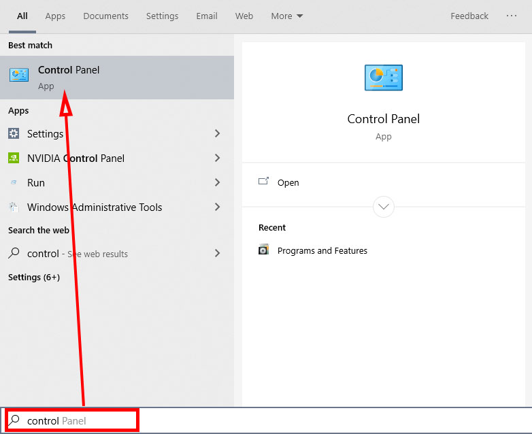Click the search magnifier icon in search box
532x434 pixels.
pos(14,420)
